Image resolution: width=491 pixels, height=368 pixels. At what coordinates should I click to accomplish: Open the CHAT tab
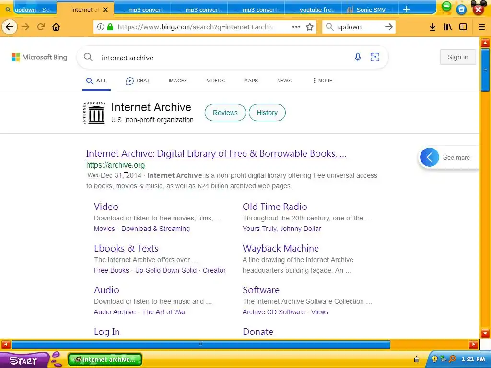tap(138, 80)
